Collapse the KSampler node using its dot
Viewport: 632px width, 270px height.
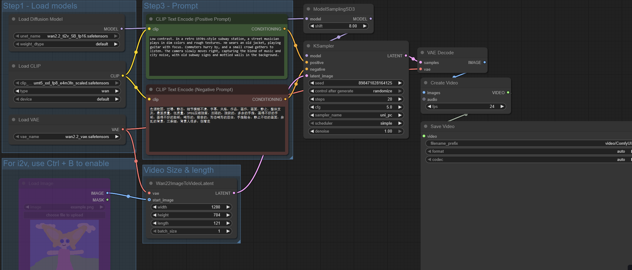coord(308,46)
